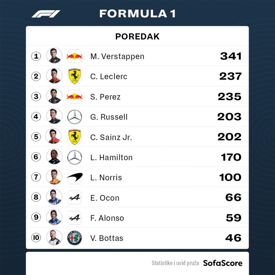Viewport: 275px width, 275px height.
Task: Select the C. Sainz Jr. name
Action: [111, 137]
